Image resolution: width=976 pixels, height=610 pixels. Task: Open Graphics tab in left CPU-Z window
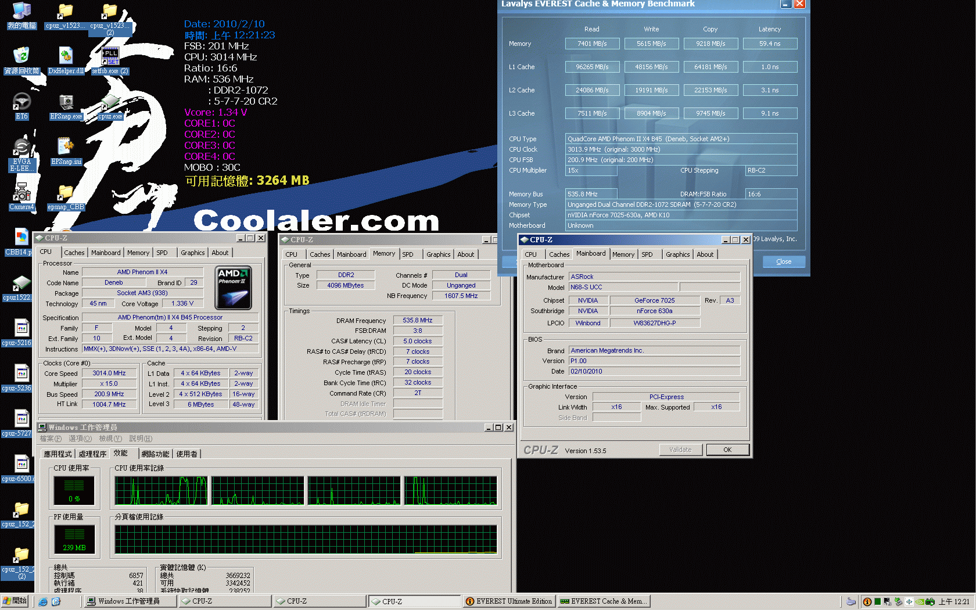click(192, 253)
